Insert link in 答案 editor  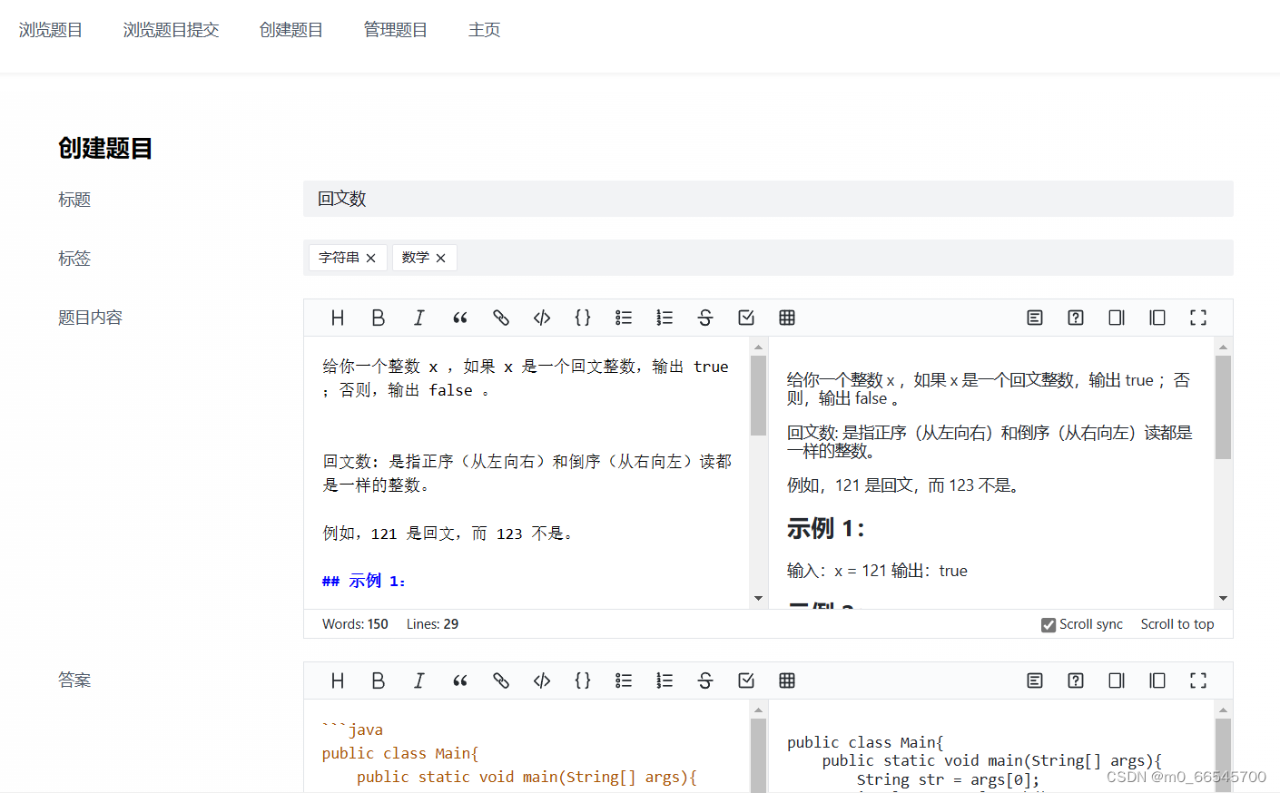click(501, 680)
